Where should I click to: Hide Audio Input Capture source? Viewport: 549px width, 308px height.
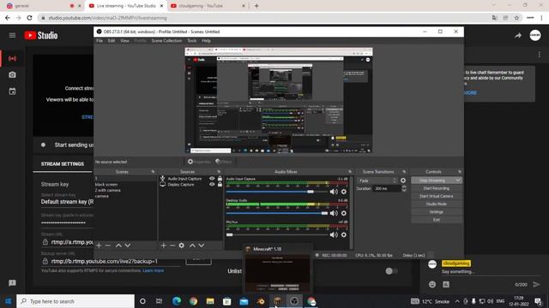point(212,179)
